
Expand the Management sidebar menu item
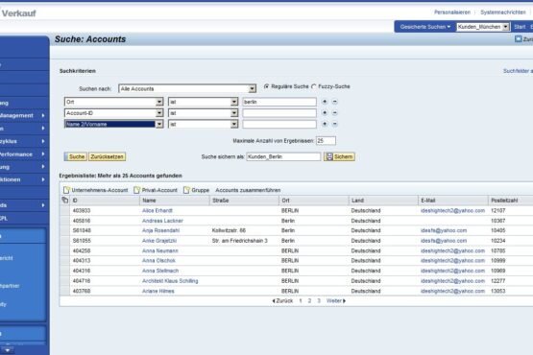pyautogui.click(x=23, y=115)
